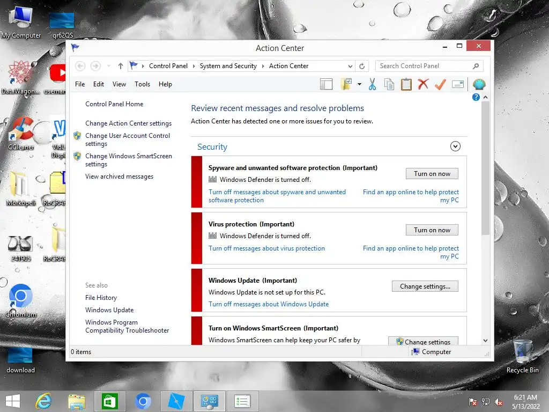Screen dimensions: 549x412
Task: Open Windows Update in See also
Action: click(109, 310)
